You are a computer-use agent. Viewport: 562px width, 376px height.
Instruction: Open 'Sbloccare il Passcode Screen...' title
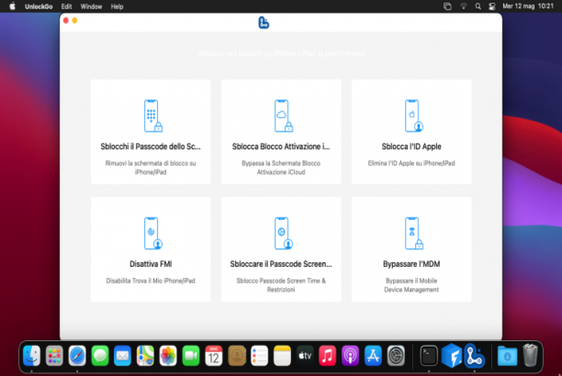(x=281, y=264)
